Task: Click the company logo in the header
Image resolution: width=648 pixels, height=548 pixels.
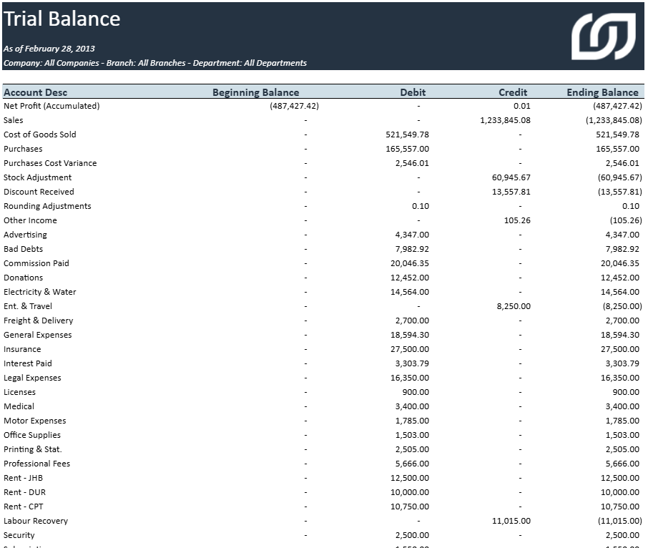Action: (605, 35)
